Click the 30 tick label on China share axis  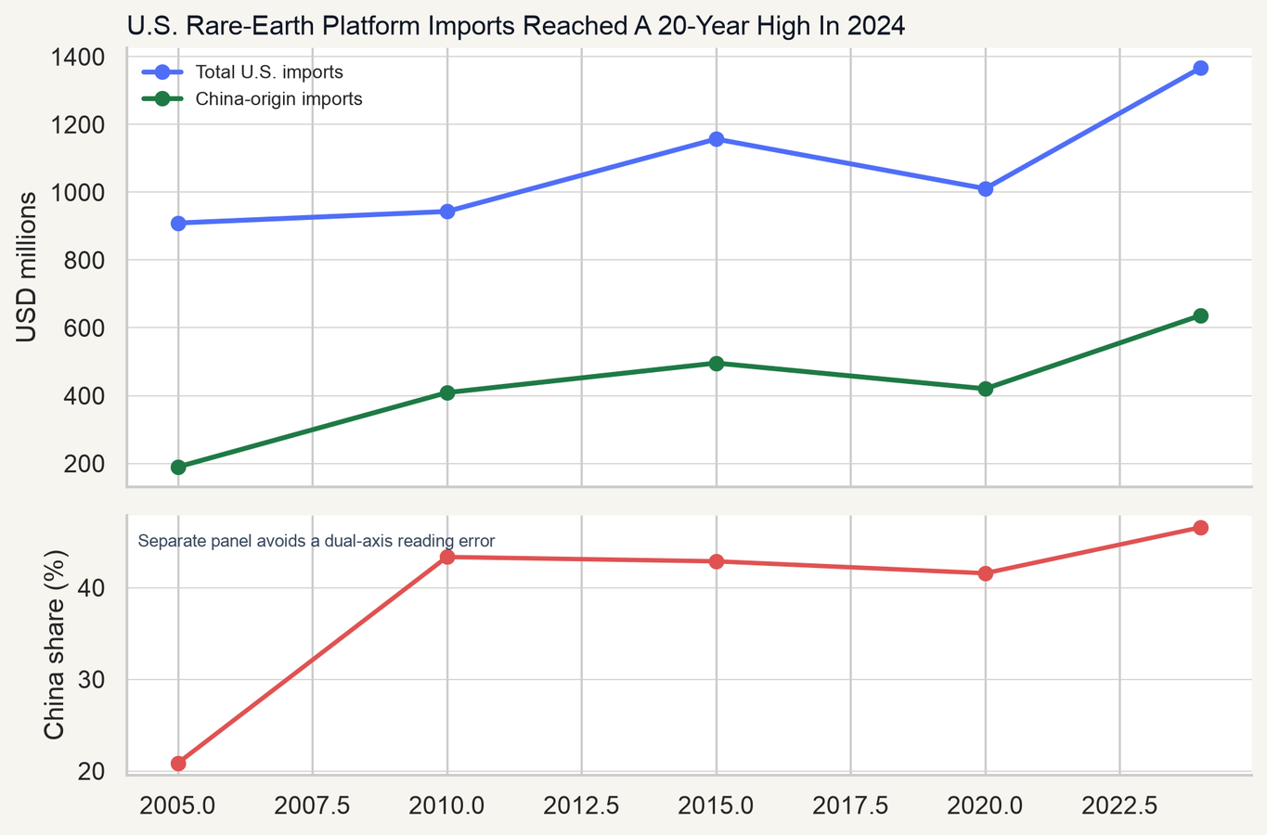click(89, 680)
